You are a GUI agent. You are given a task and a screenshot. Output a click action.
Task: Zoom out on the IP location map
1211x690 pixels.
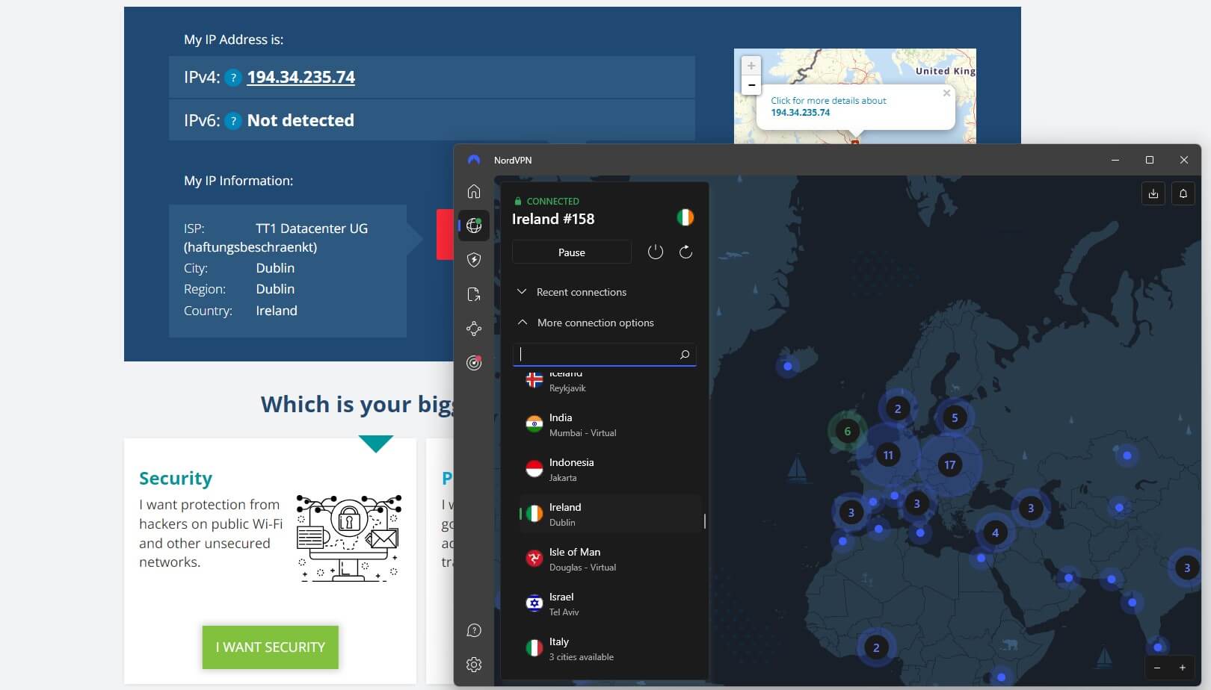[751, 85]
